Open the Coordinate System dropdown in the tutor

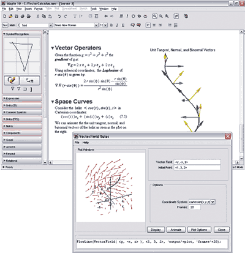coord(213,202)
